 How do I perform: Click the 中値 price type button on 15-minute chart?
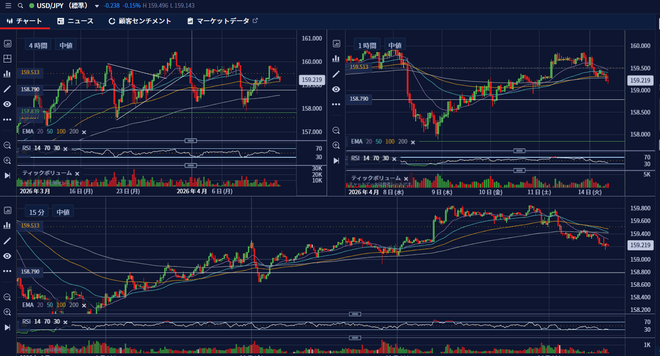(x=63, y=211)
